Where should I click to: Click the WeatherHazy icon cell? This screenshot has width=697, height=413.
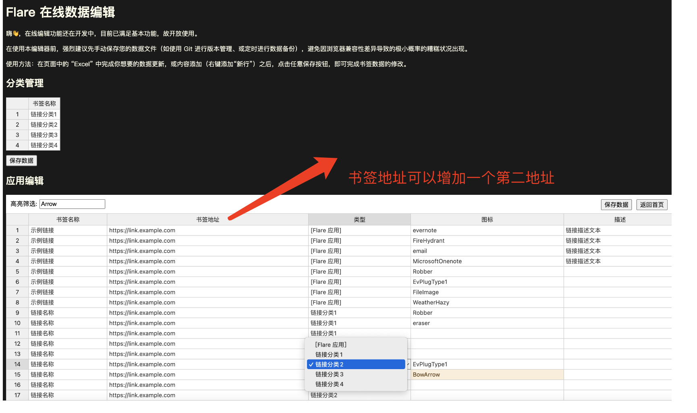coord(487,302)
